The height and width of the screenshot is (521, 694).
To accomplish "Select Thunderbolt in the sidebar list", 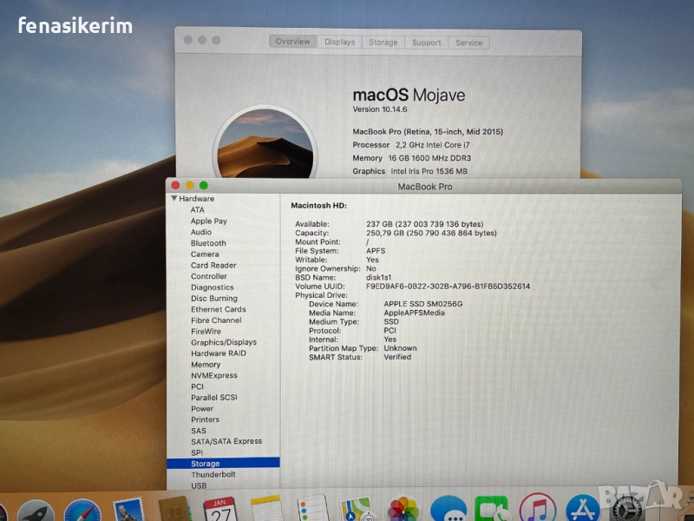I will pos(213,475).
